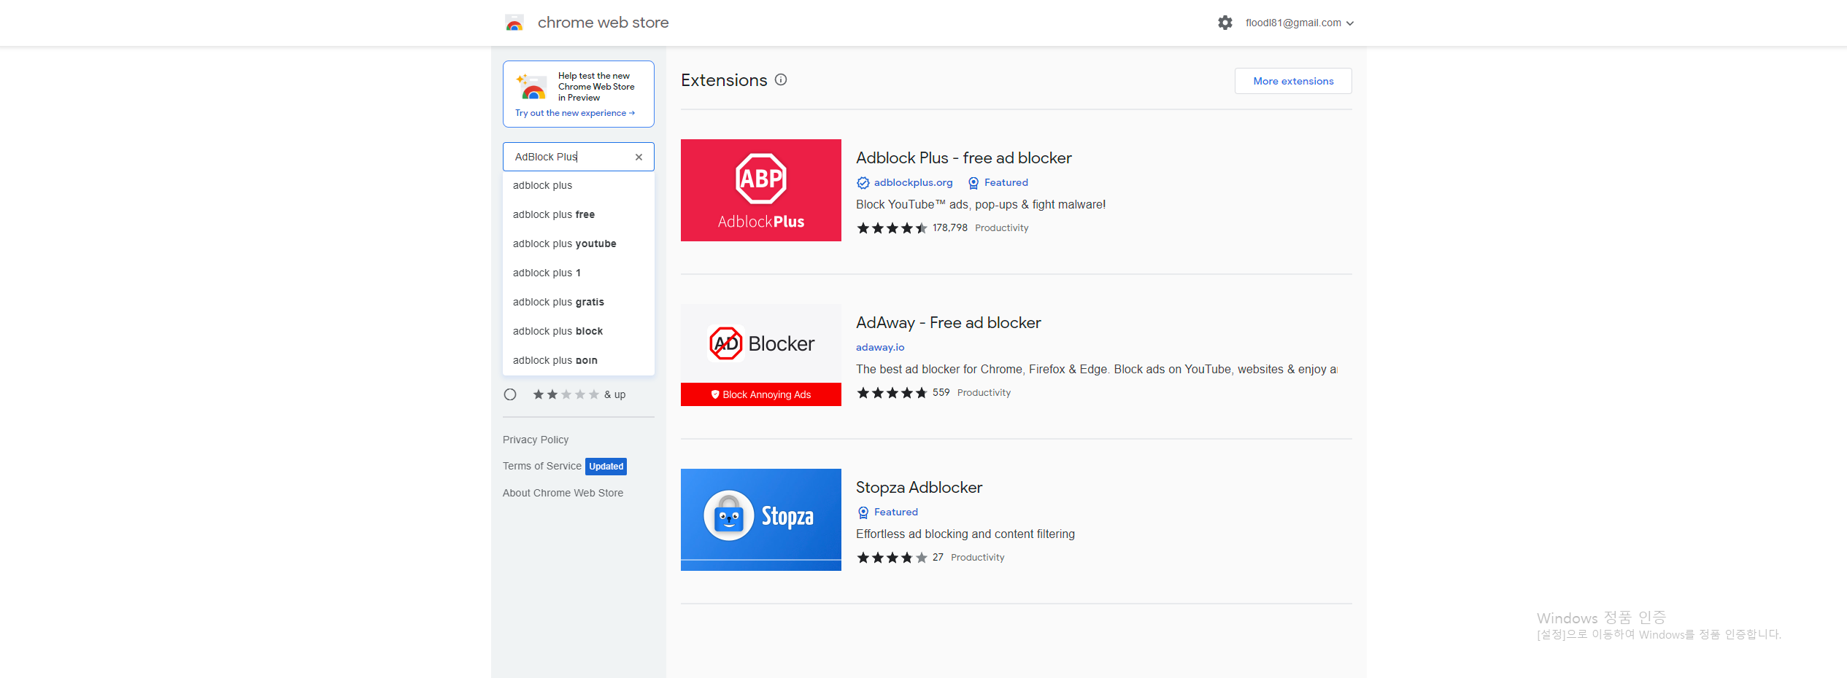Click the Stopza lock logo thumbnail
The image size is (1847, 678).
(x=761, y=520)
